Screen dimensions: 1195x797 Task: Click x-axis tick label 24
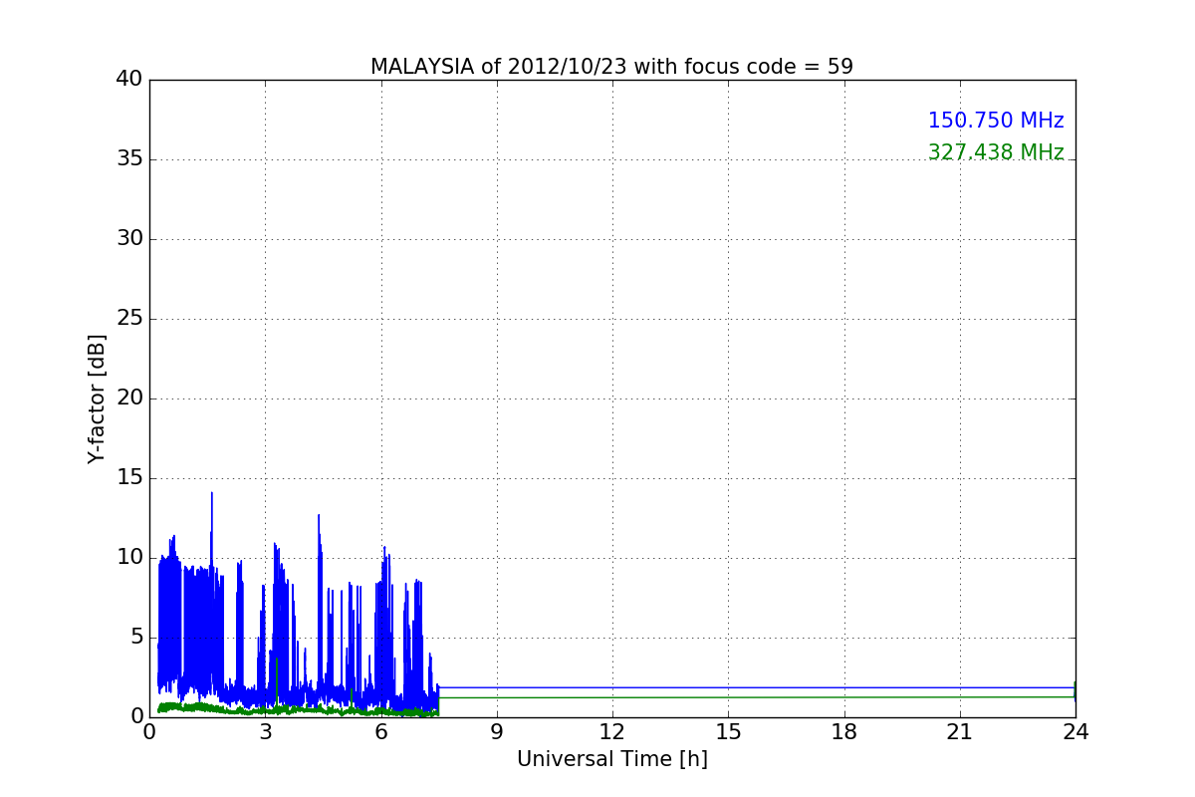1075,732
